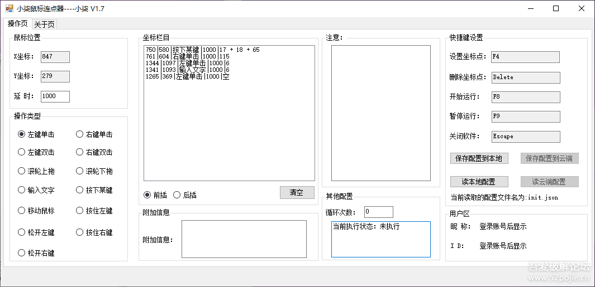Click the 读本地配置 button
This screenshot has height=287, width=595.
tap(479, 182)
